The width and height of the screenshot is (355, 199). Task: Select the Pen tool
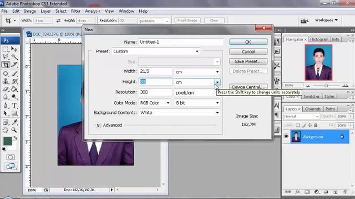click(x=6, y=106)
